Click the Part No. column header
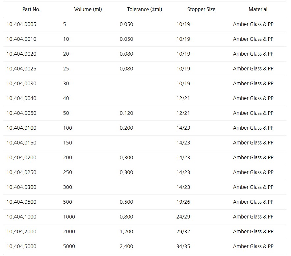Viewport: 291px width, 256px height. pos(31,9)
